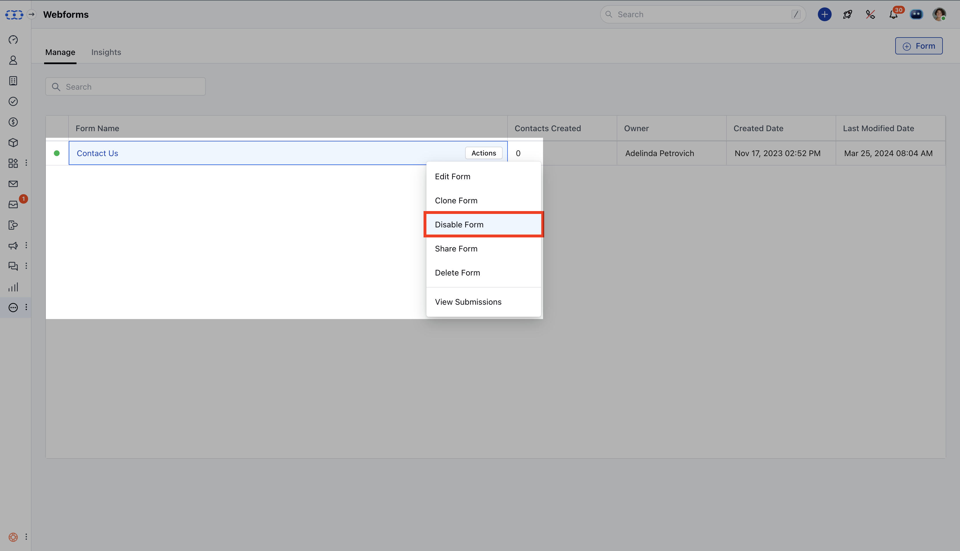This screenshot has width=960, height=551.
Task: Open Campaigns megaphone icon in sidebar
Action: pyautogui.click(x=13, y=246)
